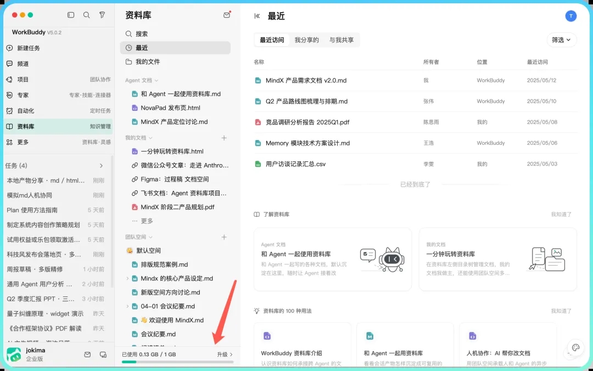Open 竞品调研分析报告 2025Q1.pdf row
This screenshot has width=593, height=371.
click(415, 122)
